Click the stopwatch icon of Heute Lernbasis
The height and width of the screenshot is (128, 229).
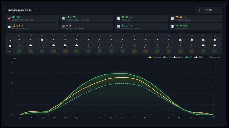pyautogui.click(x=9, y=27)
